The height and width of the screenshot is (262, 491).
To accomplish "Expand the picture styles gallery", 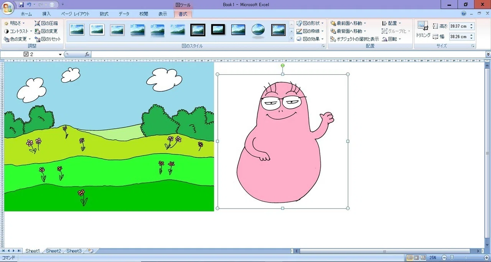I will [x=292, y=39].
